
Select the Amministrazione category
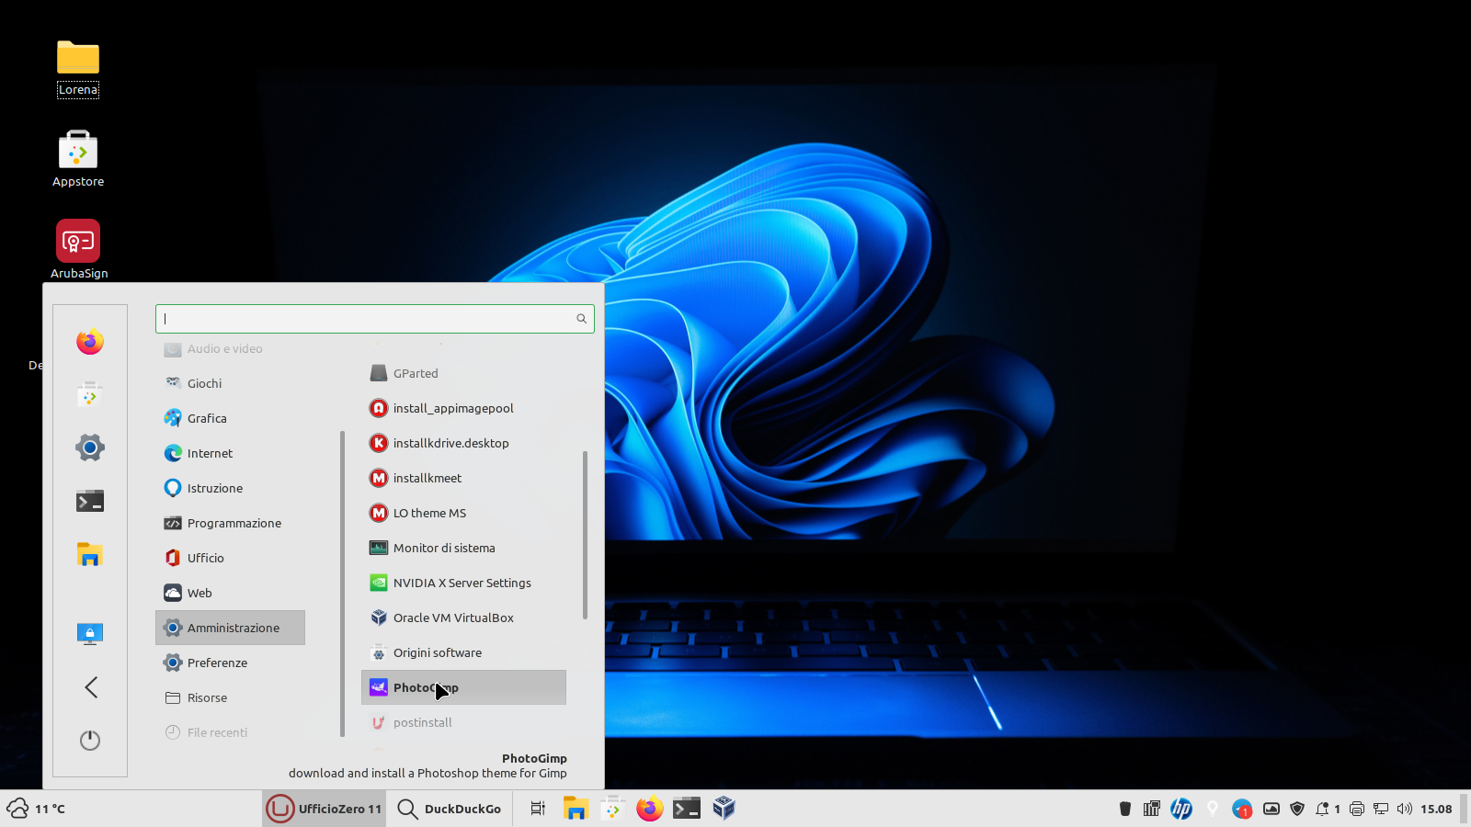[230, 628]
